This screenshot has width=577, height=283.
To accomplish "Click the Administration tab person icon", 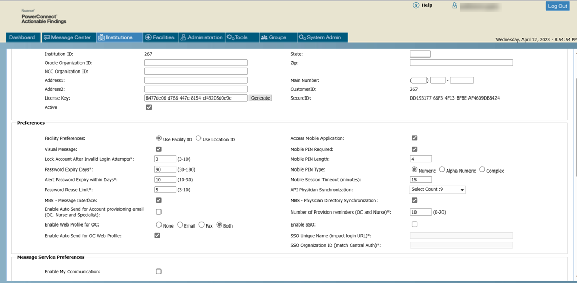I will 183,37.
